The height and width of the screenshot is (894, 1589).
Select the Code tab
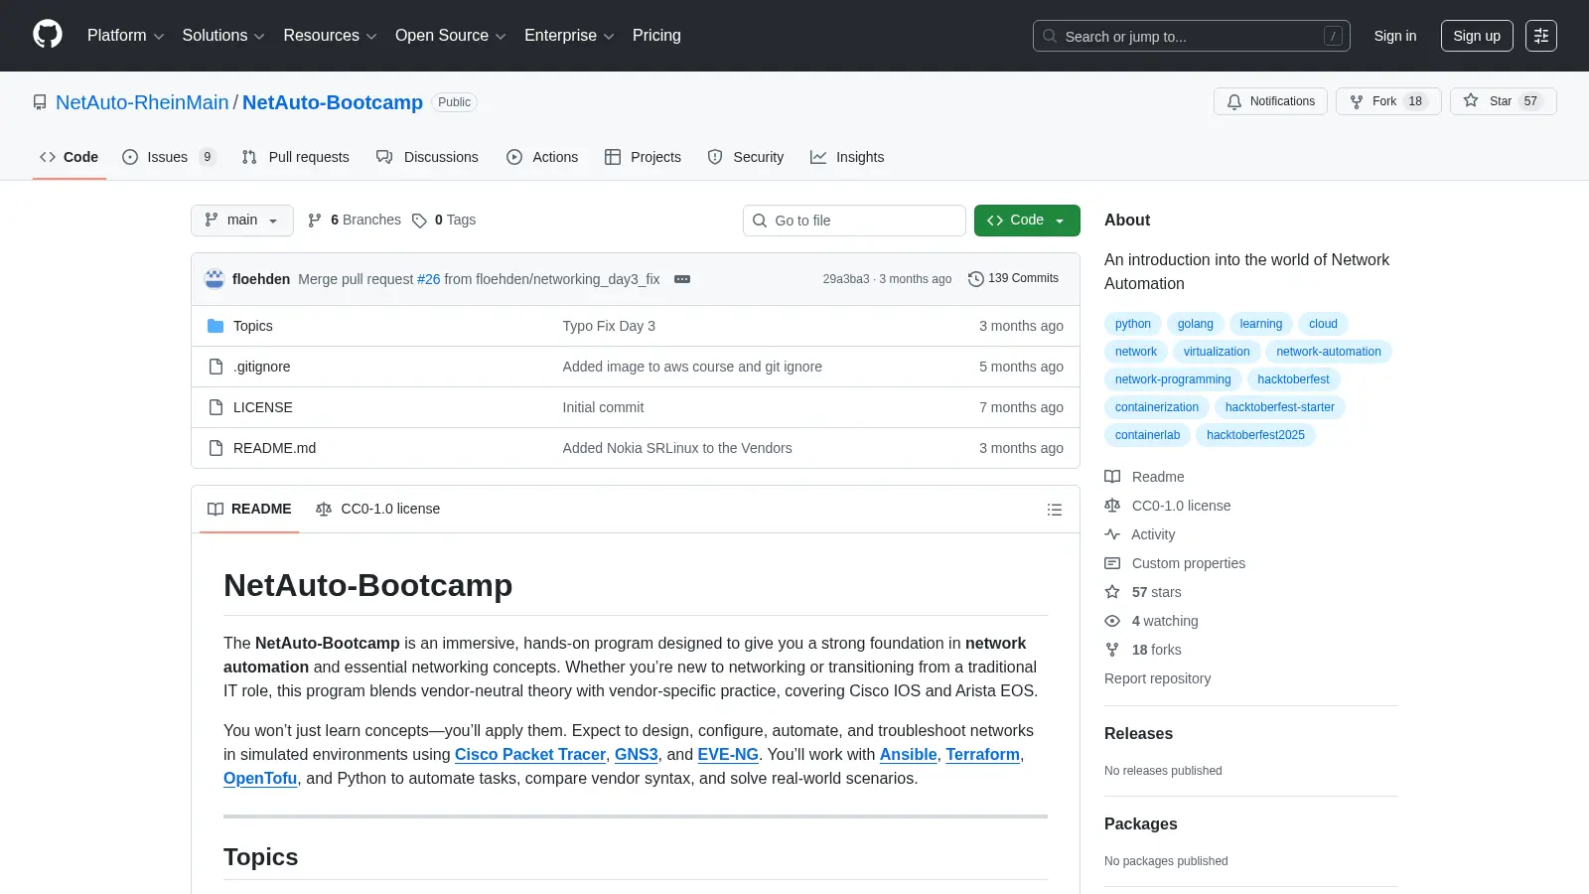click(70, 157)
